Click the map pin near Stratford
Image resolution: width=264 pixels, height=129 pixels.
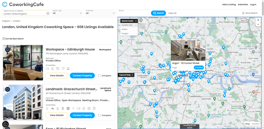(x=223, y=48)
